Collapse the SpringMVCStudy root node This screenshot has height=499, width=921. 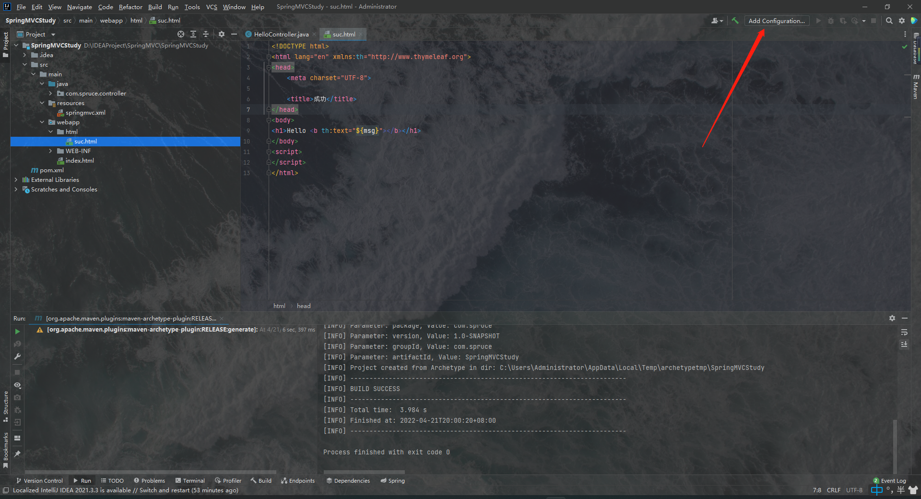point(16,45)
